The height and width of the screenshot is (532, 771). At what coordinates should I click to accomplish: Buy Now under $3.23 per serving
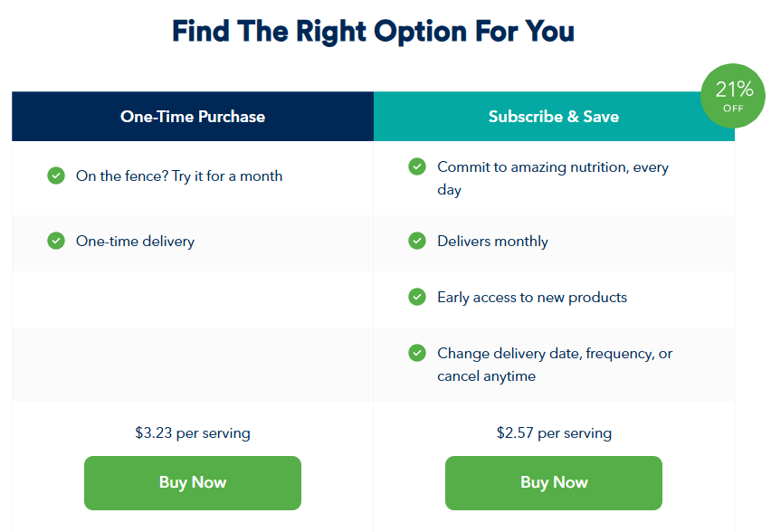[193, 483]
